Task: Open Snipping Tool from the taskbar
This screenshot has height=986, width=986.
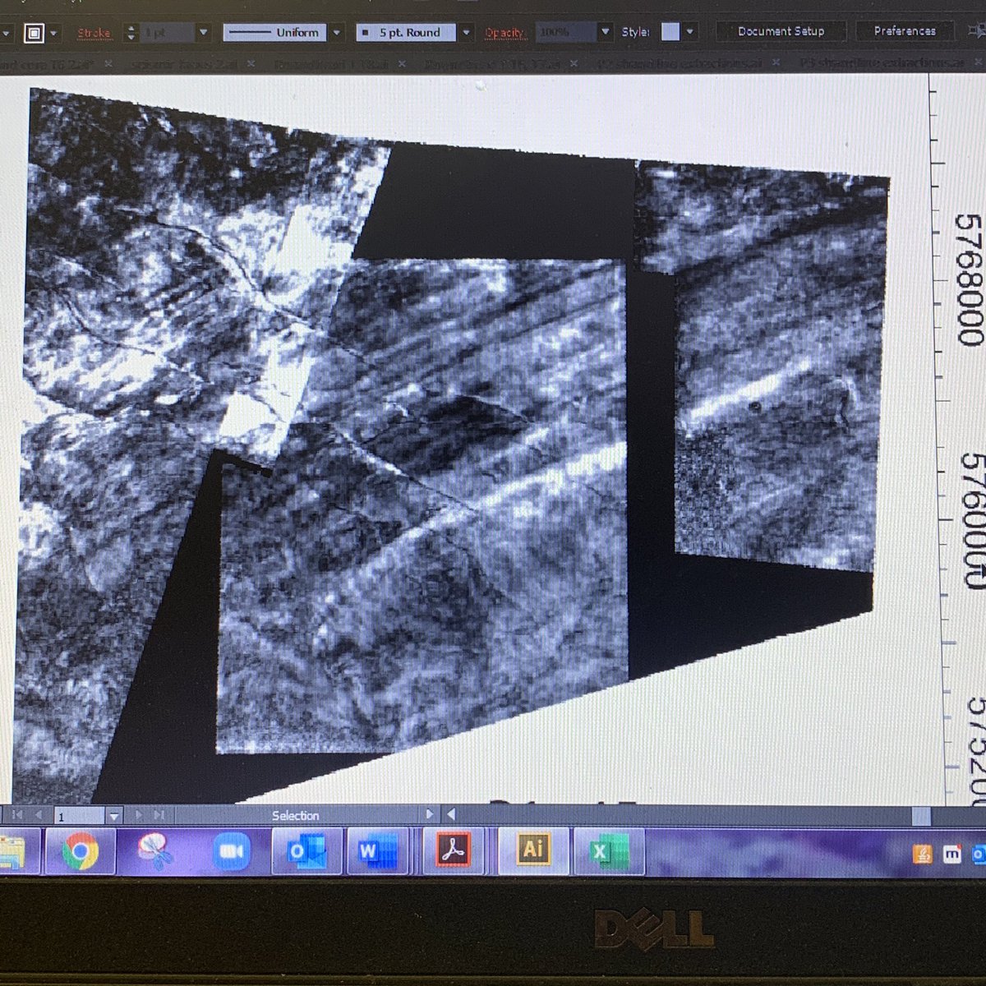Action: click(154, 852)
